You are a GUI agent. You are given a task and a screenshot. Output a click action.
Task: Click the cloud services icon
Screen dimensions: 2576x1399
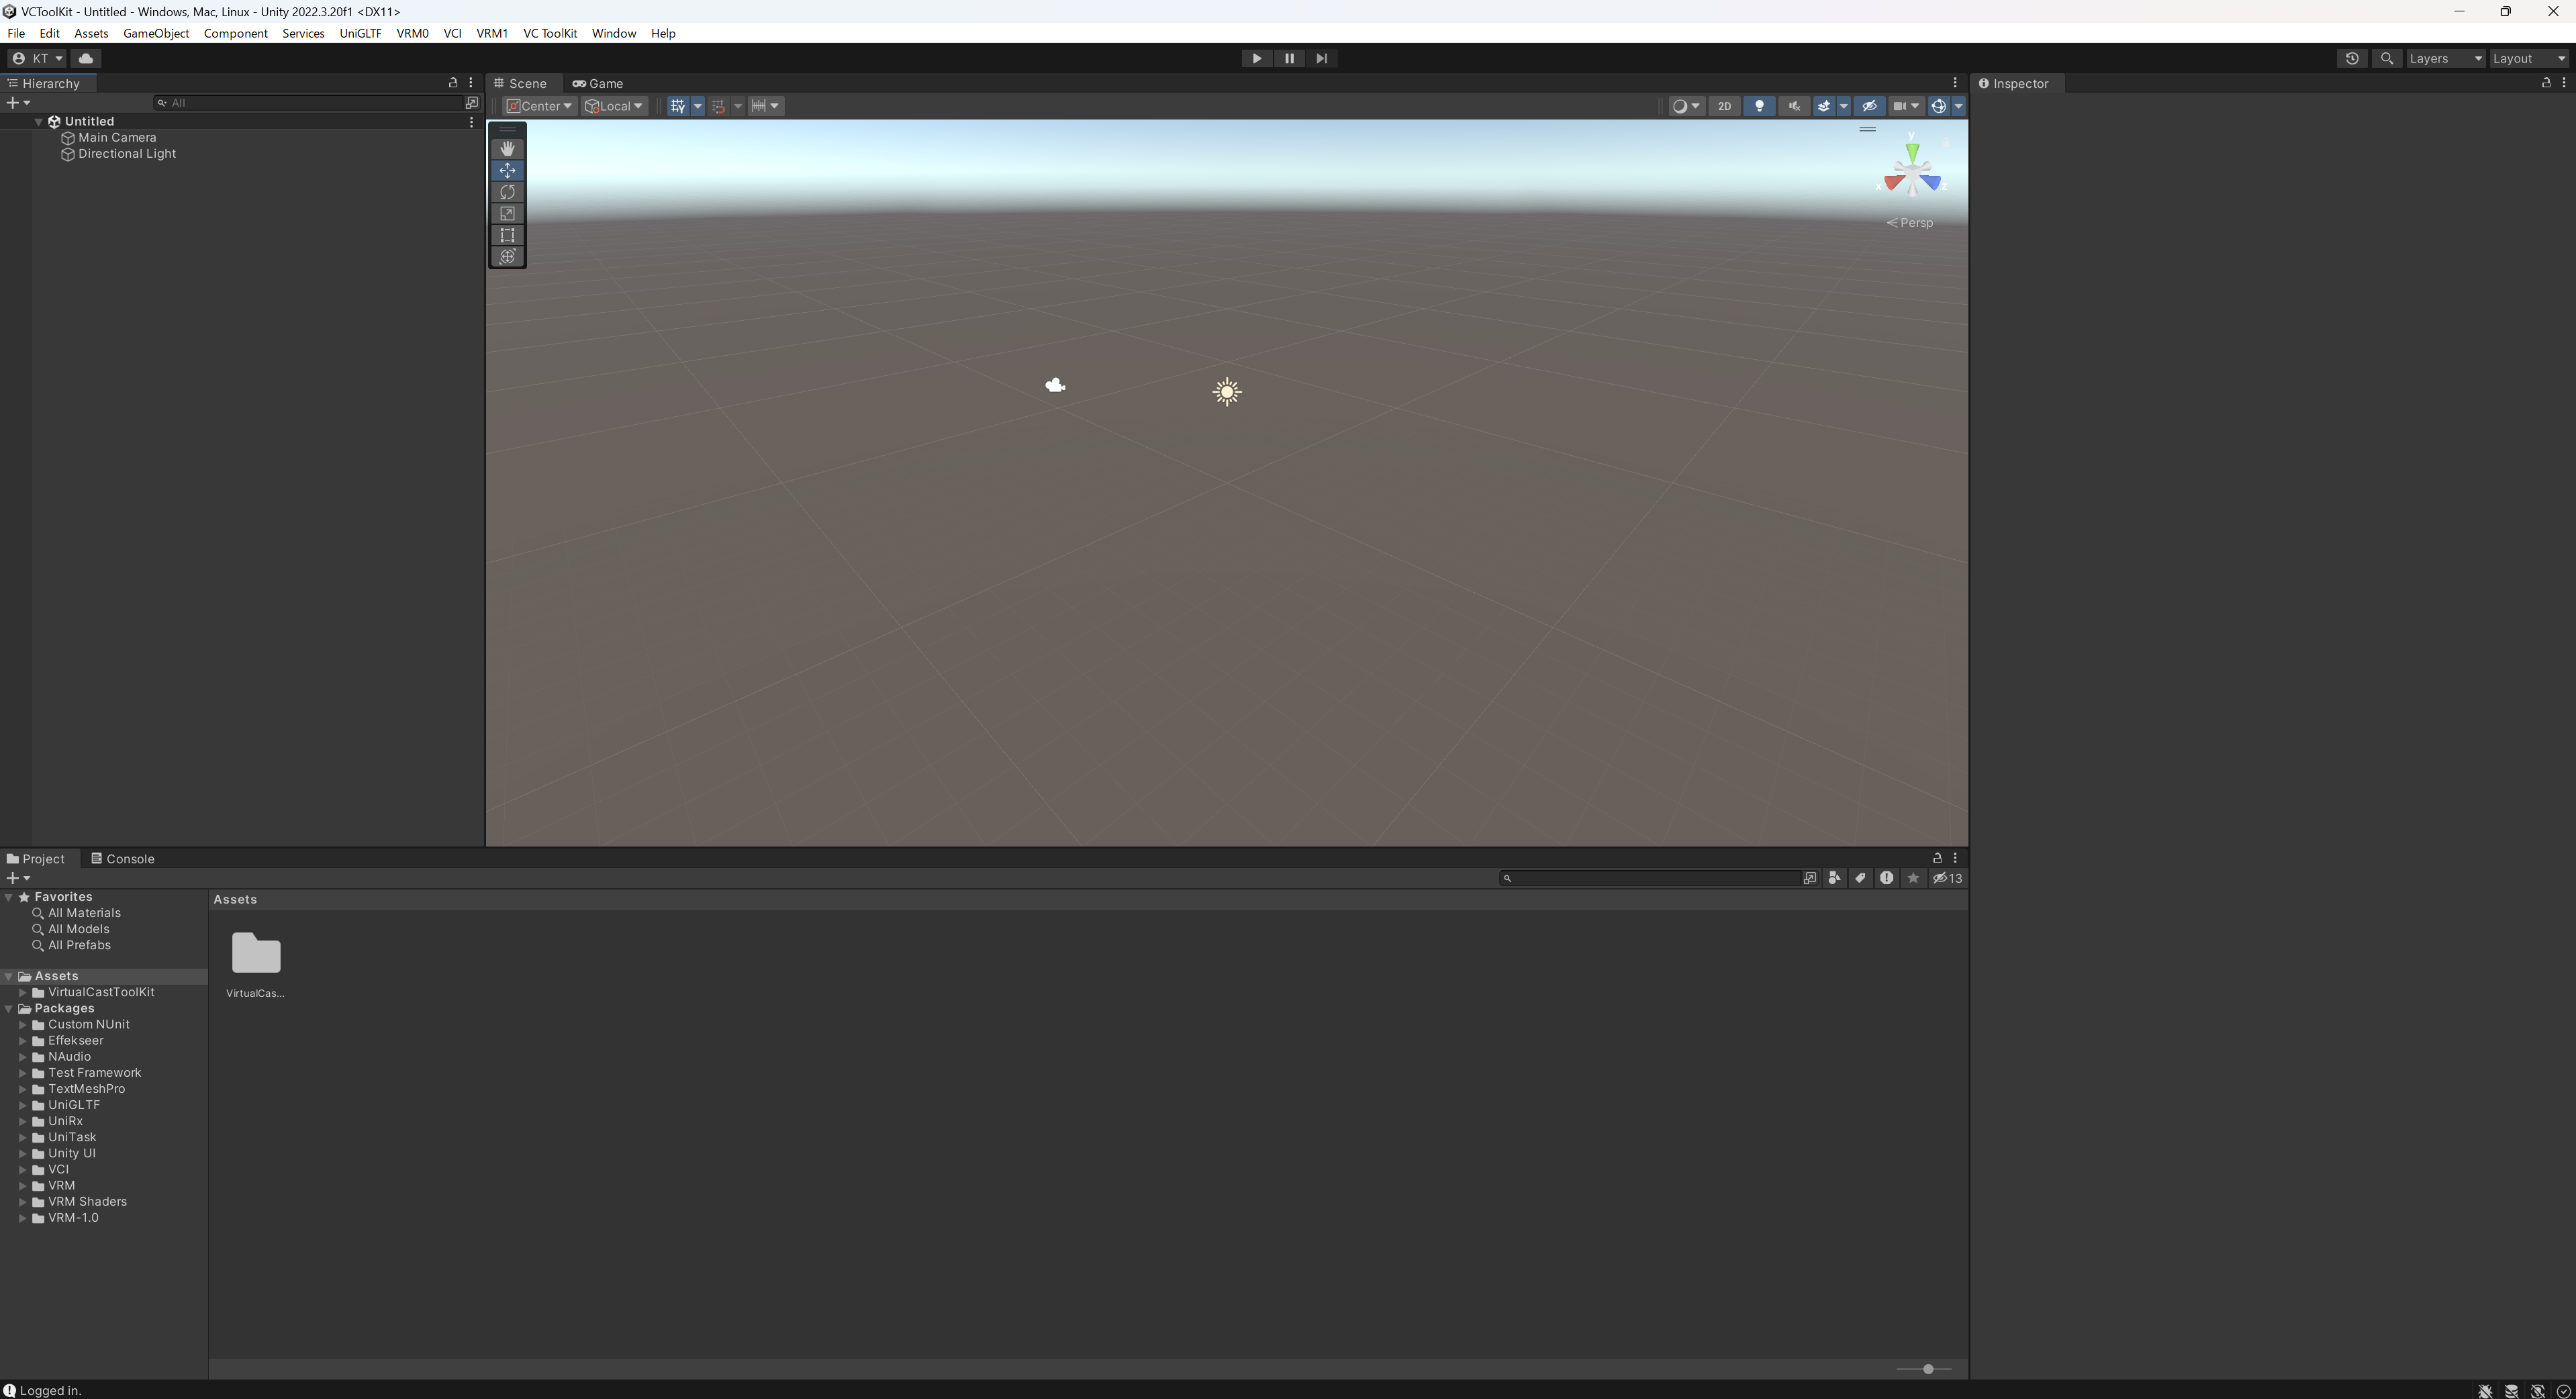pyautogui.click(x=86, y=58)
